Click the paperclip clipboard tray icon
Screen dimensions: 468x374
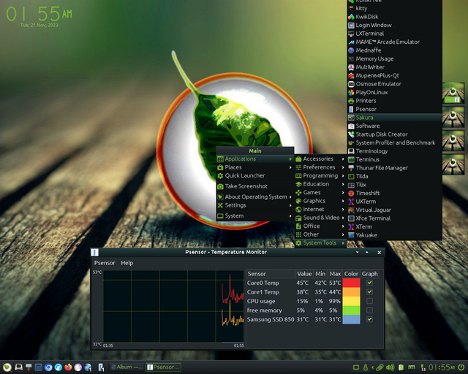380,367
